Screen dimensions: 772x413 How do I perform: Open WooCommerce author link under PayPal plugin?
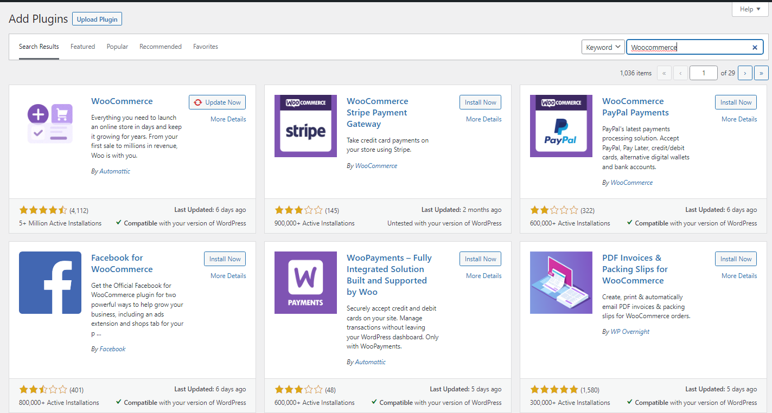[x=631, y=183]
